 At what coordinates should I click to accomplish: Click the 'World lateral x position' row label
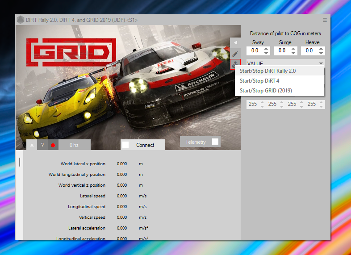(x=83, y=163)
